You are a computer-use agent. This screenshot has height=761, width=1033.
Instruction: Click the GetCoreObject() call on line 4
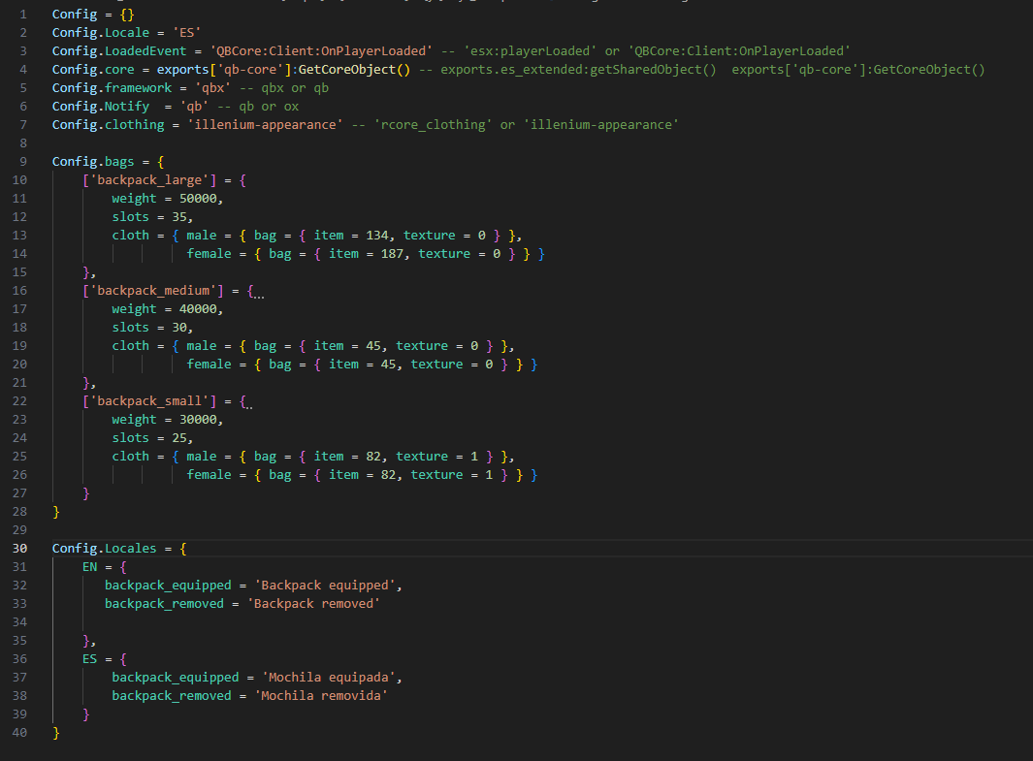(354, 69)
